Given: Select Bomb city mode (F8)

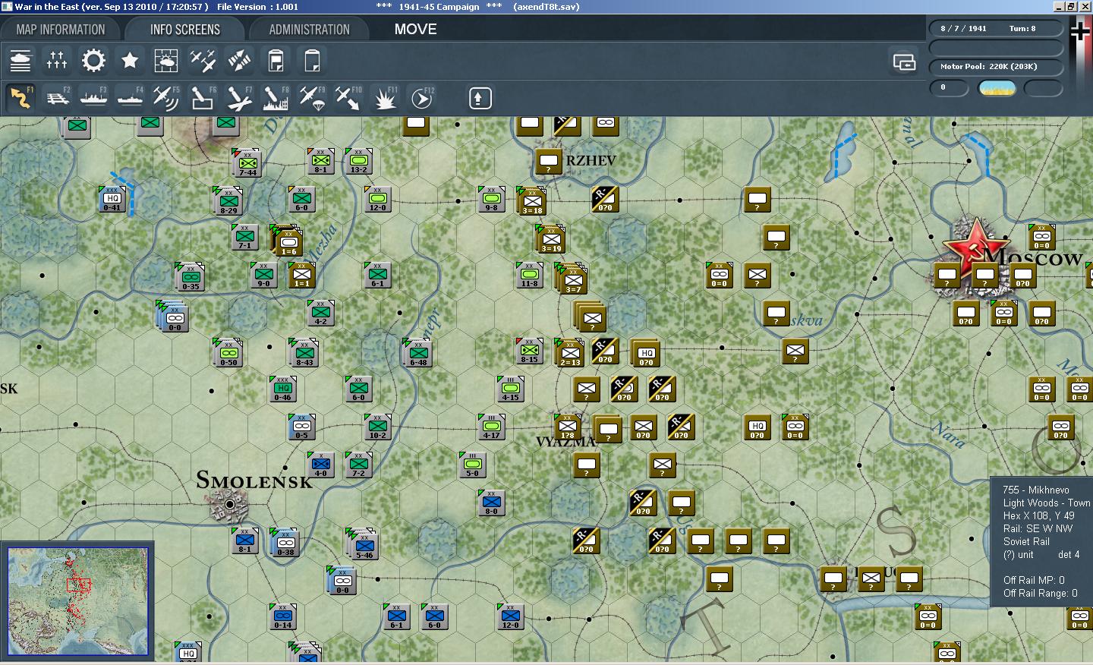Looking at the screenshot, I should (x=276, y=98).
